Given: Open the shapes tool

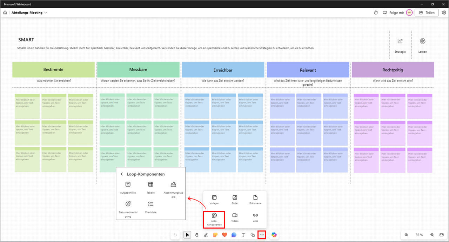Looking at the screenshot, I should point(252,235).
